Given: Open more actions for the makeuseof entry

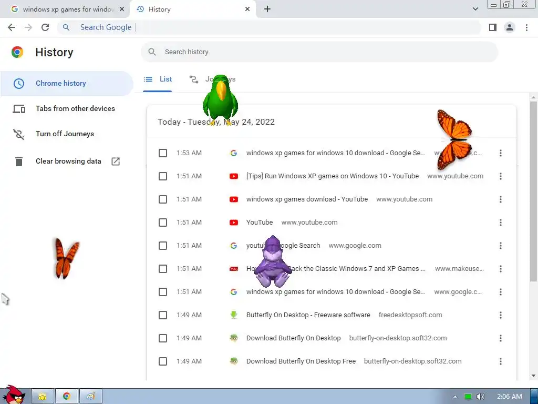Looking at the screenshot, I should [501, 269].
